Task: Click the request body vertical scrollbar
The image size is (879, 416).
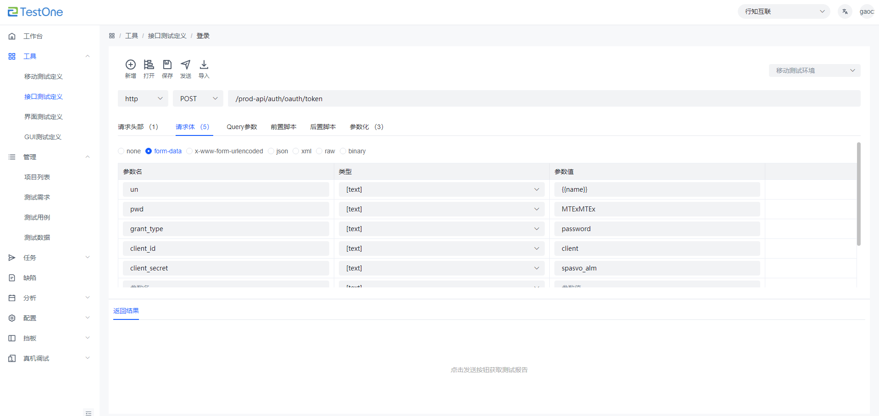Action: click(858, 194)
